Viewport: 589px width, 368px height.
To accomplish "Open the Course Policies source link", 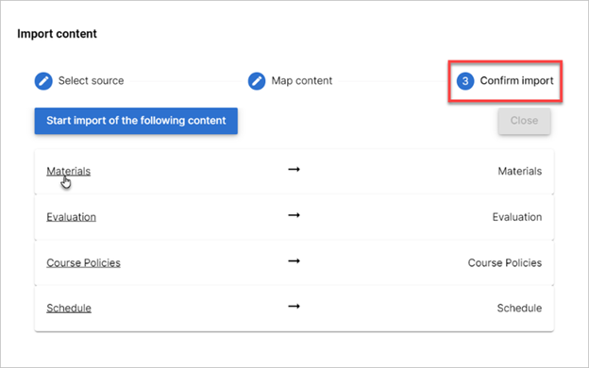I will pyautogui.click(x=83, y=263).
